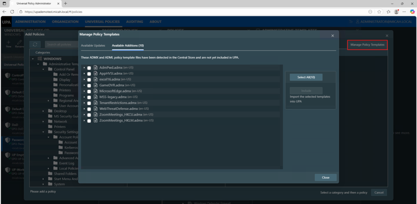Viewport: 417px width, 204px height.
Task: Expand the MSS-legacy.admx template entry
Action: (x=84, y=97)
